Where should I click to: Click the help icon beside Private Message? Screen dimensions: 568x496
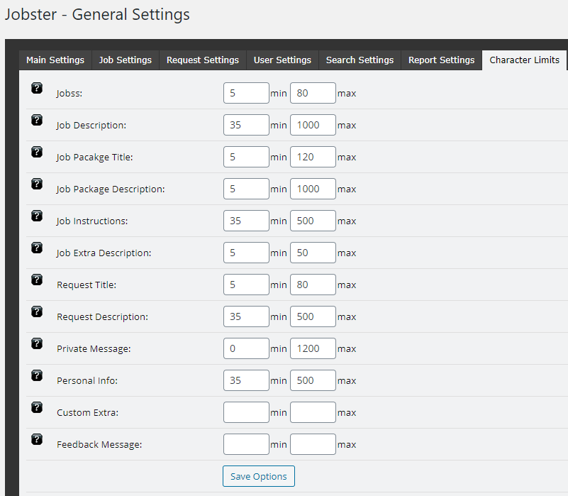37,343
